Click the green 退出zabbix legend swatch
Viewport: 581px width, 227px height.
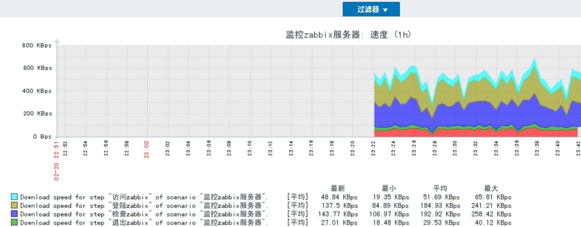(x=14, y=222)
